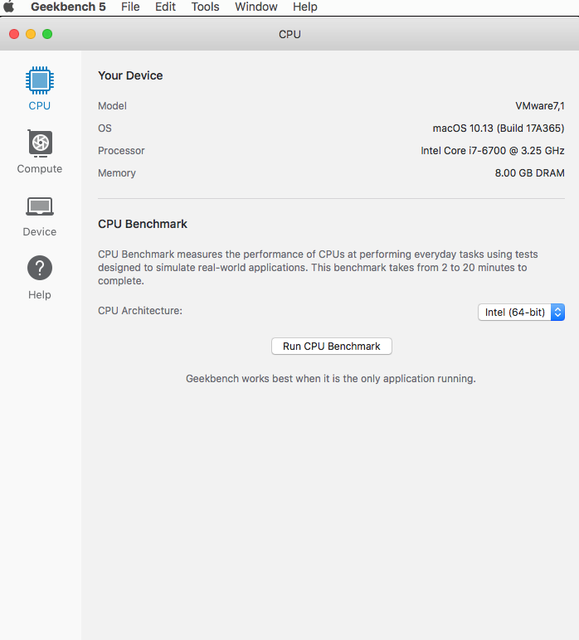Open the Tools menu
Viewport: 579px width, 640px height.
[x=206, y=7]
